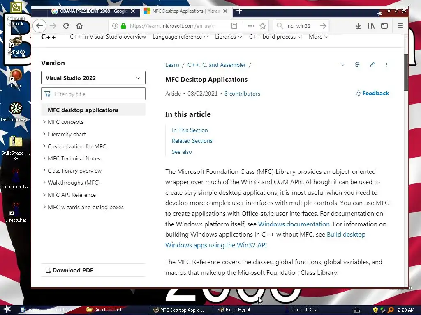
Task: Select DeFinoScreen dartboard desktop icon
Action: (x=16, y=112)
